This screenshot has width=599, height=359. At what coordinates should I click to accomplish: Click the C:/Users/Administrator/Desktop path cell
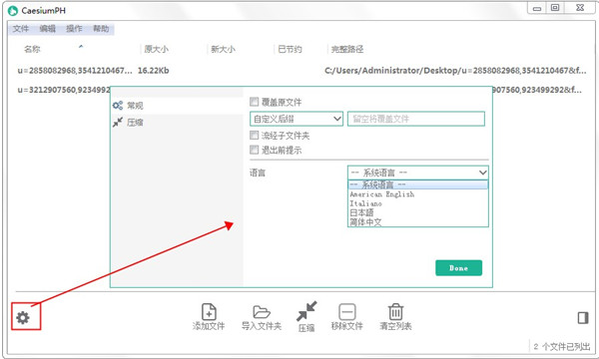pyautogui.click(x=455, y=71)
